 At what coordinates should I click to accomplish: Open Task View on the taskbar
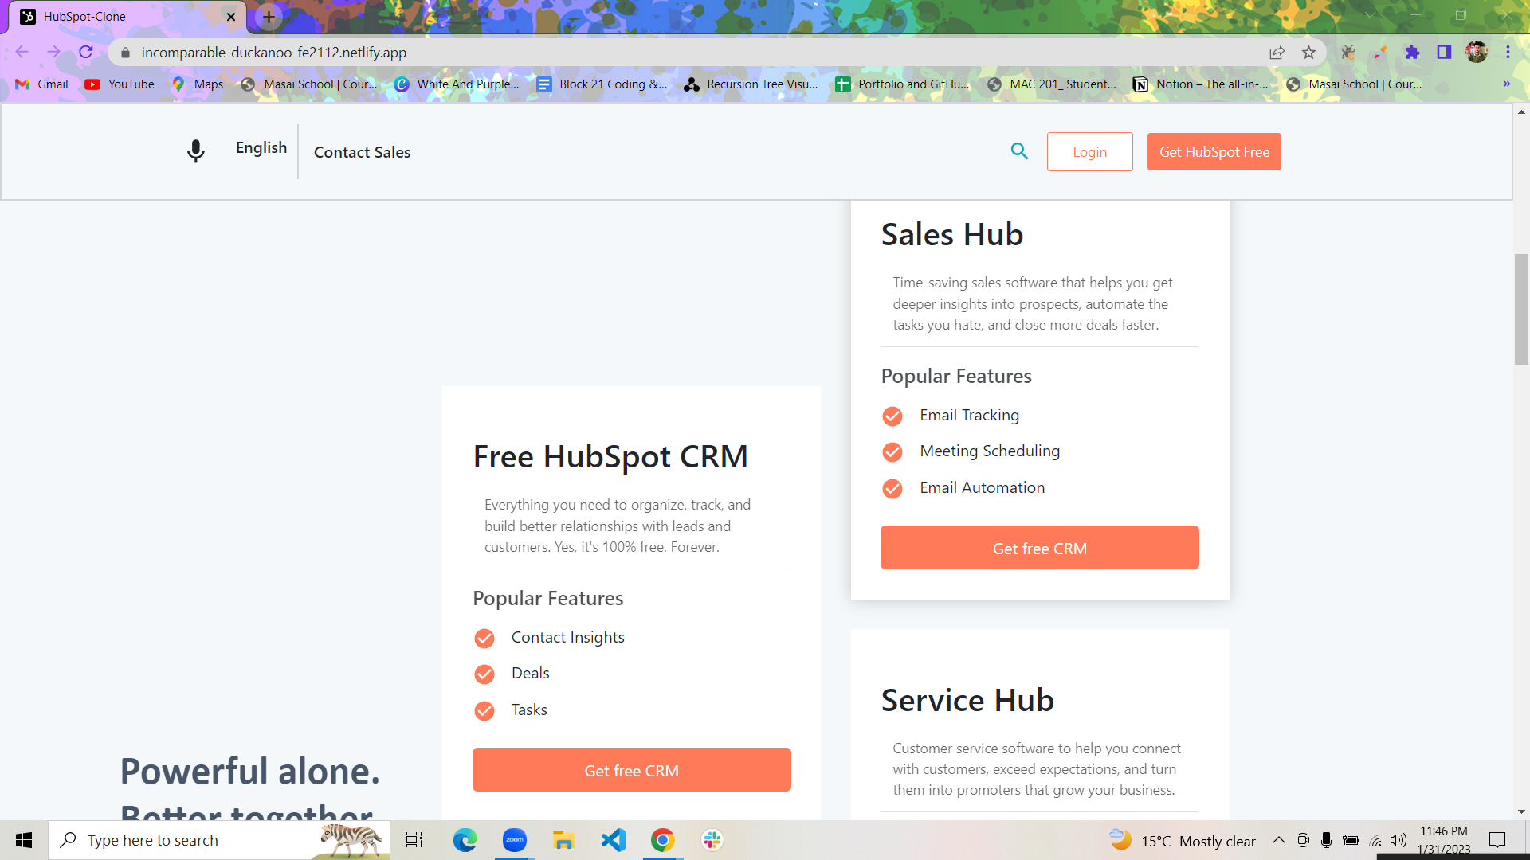[x=414, y=840]
